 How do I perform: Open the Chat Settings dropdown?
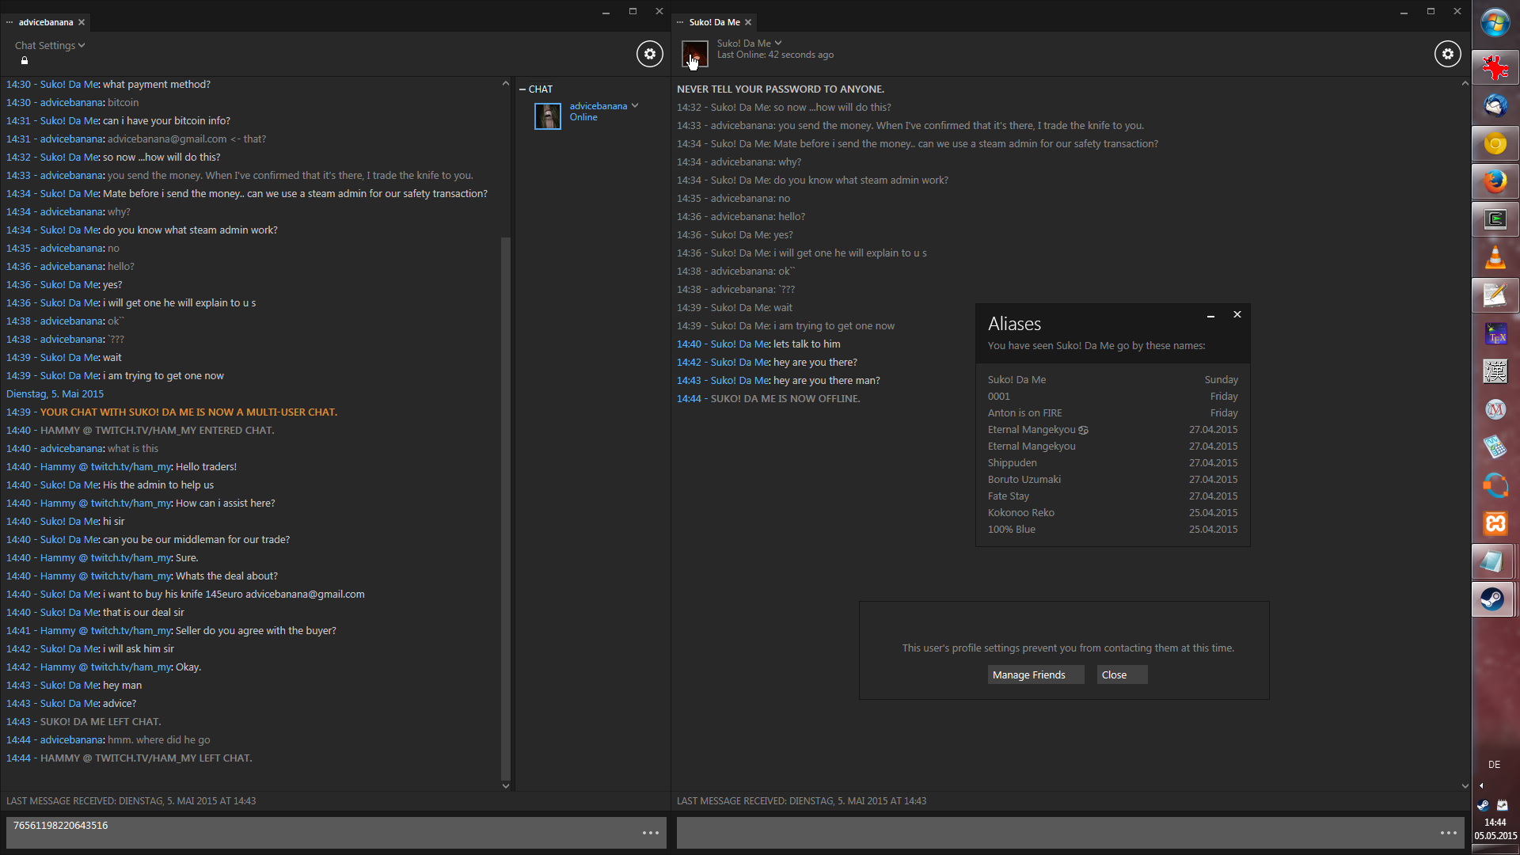pyautogui.click(x=50, y=45)
